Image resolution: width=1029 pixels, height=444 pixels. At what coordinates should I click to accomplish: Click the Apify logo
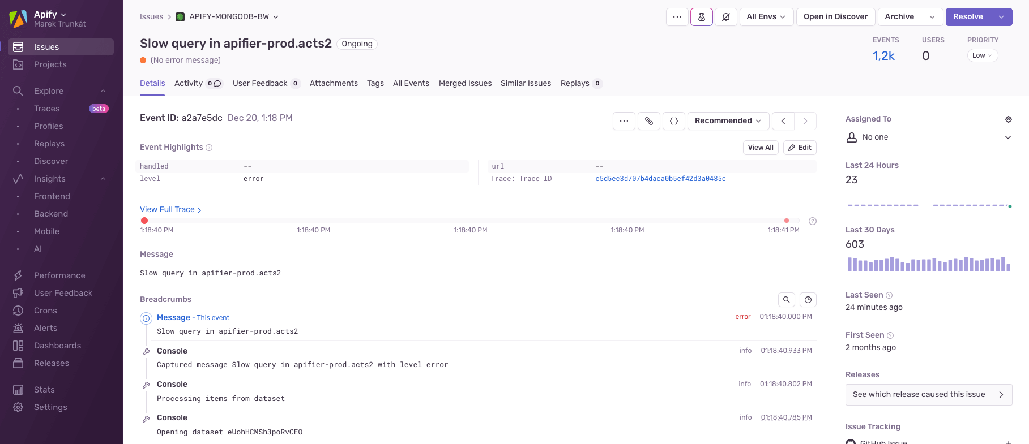18,19
